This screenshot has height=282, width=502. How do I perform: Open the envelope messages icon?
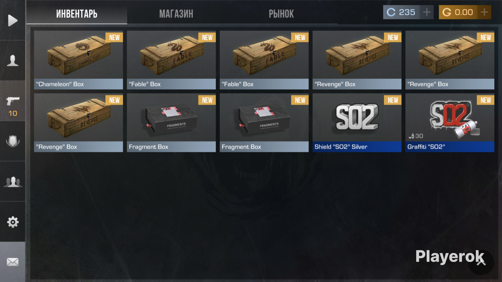point(13,262)
